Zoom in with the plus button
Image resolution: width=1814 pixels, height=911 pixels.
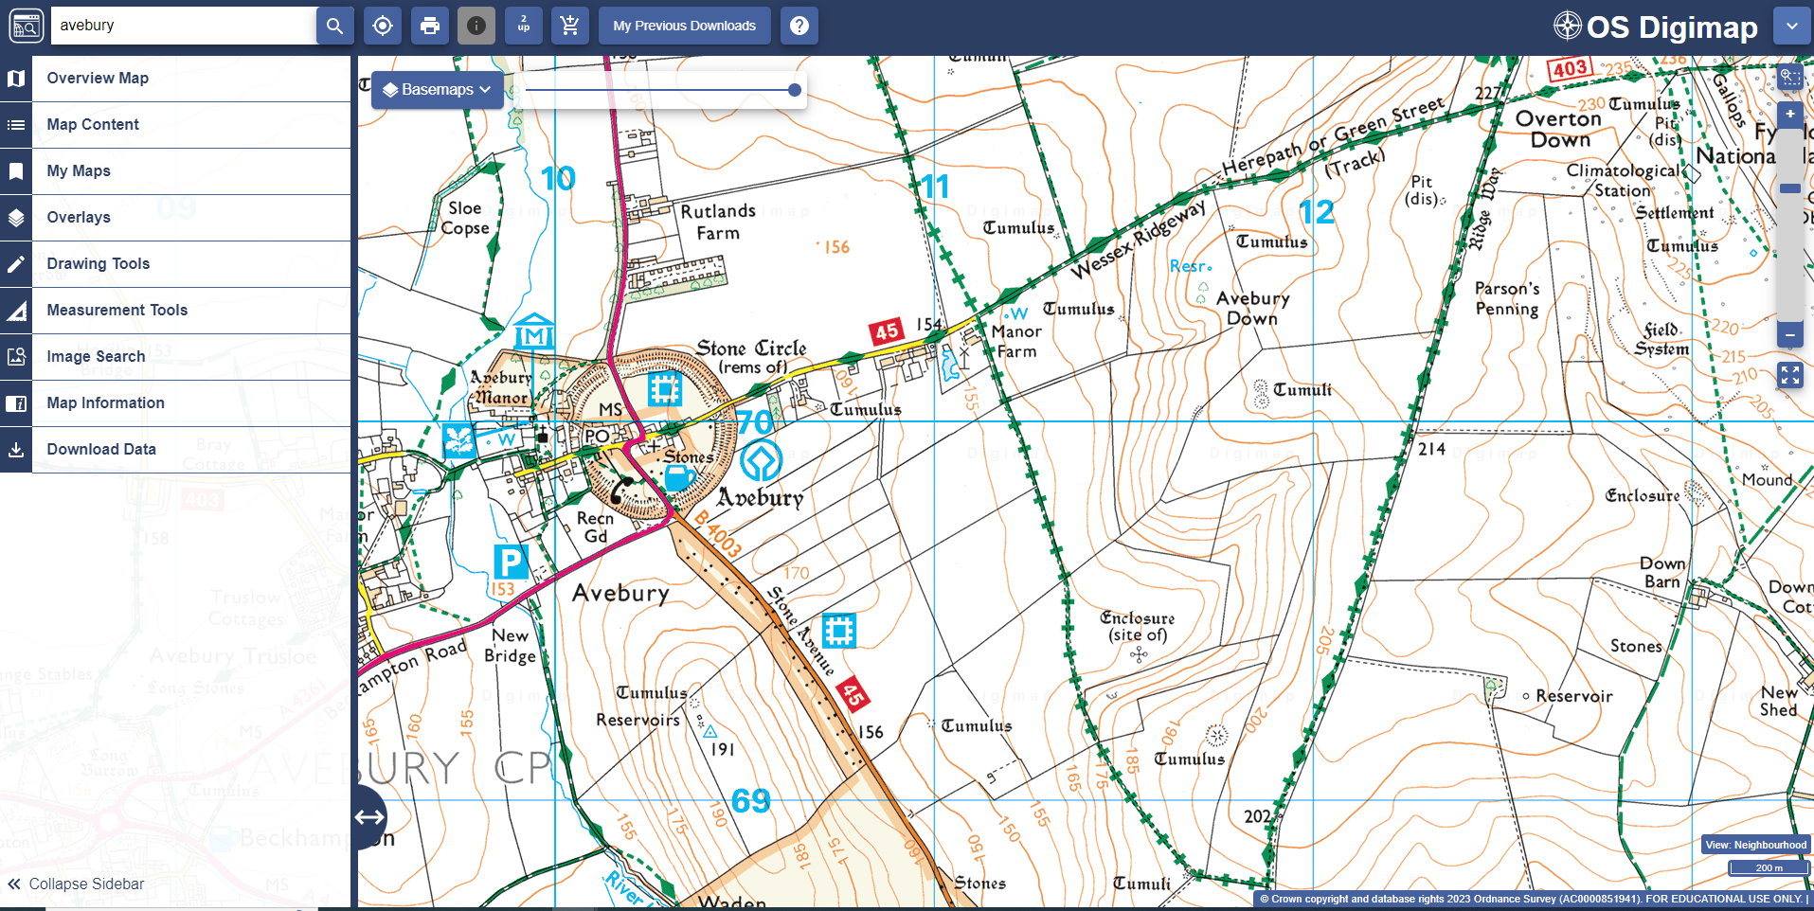coord(1789,115)
